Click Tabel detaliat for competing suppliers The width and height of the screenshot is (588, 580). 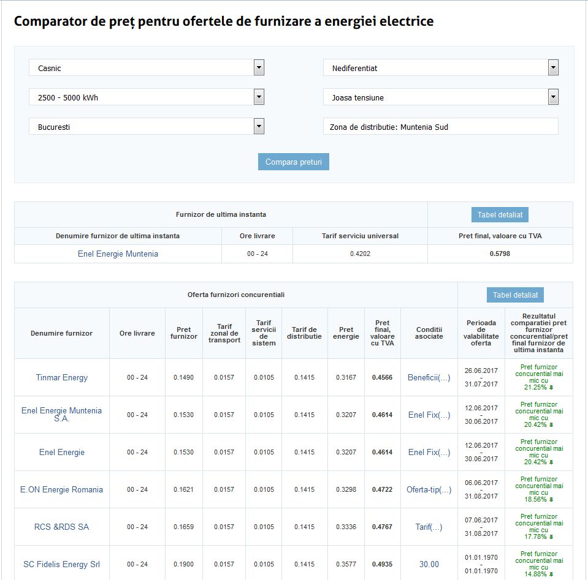[x=516, y=295]
